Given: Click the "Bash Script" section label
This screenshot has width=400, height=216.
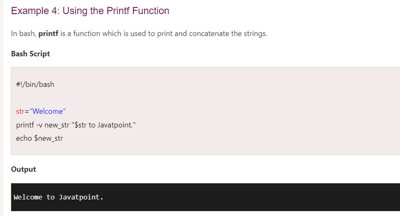Looking at the screenshot, I should click(30, 54).
